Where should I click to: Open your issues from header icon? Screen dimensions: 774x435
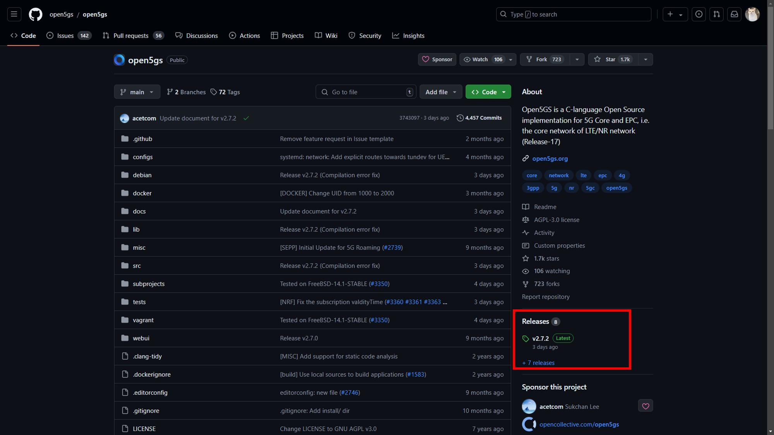[699, 14]
